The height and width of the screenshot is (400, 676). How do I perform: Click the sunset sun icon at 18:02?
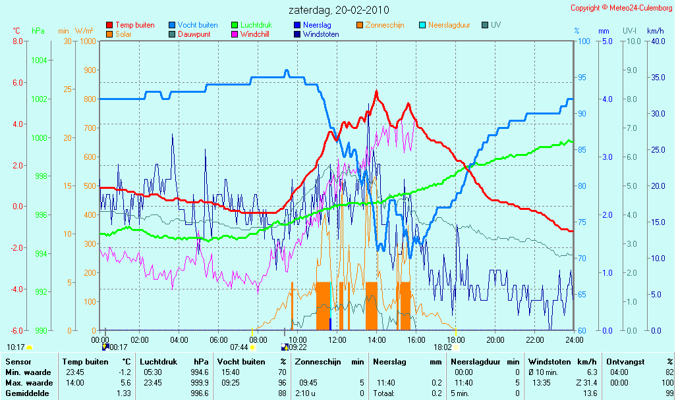point(456,347)
